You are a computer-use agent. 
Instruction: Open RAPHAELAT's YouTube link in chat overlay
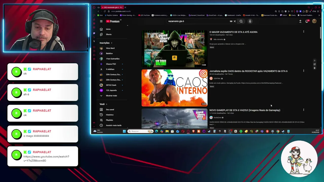(x=46, y=158)
